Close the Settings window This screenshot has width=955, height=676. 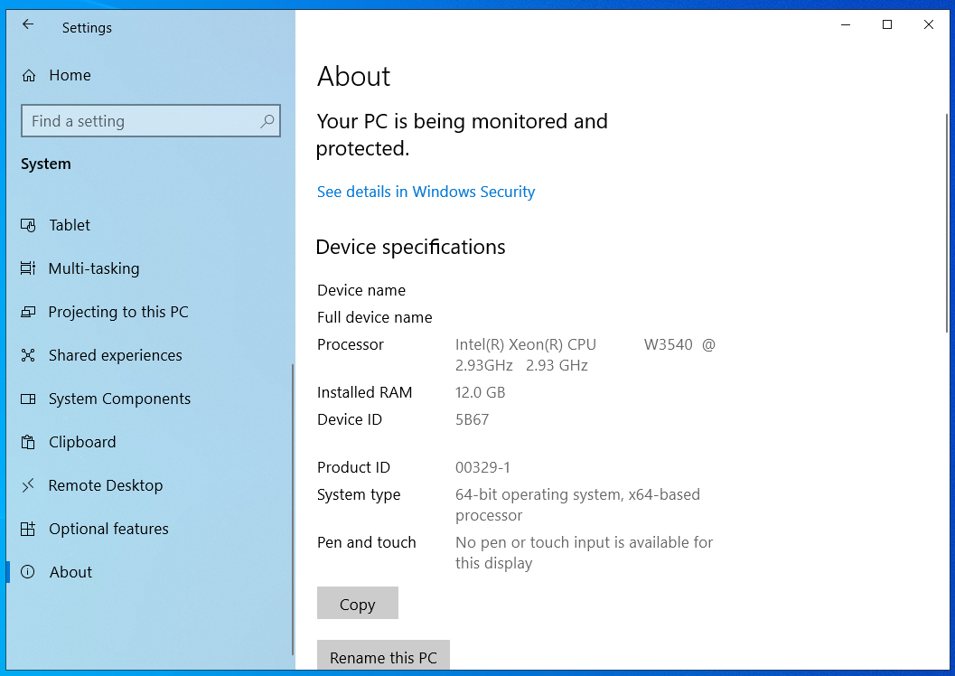tap(928, 24)
